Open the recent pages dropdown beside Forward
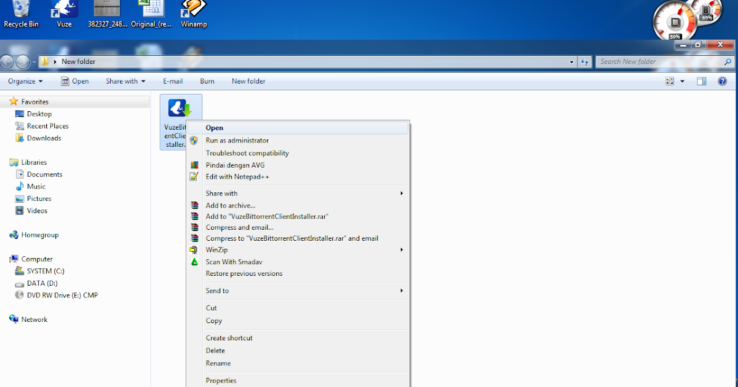This screenshot has width=738, height=387. click(34, 62)
